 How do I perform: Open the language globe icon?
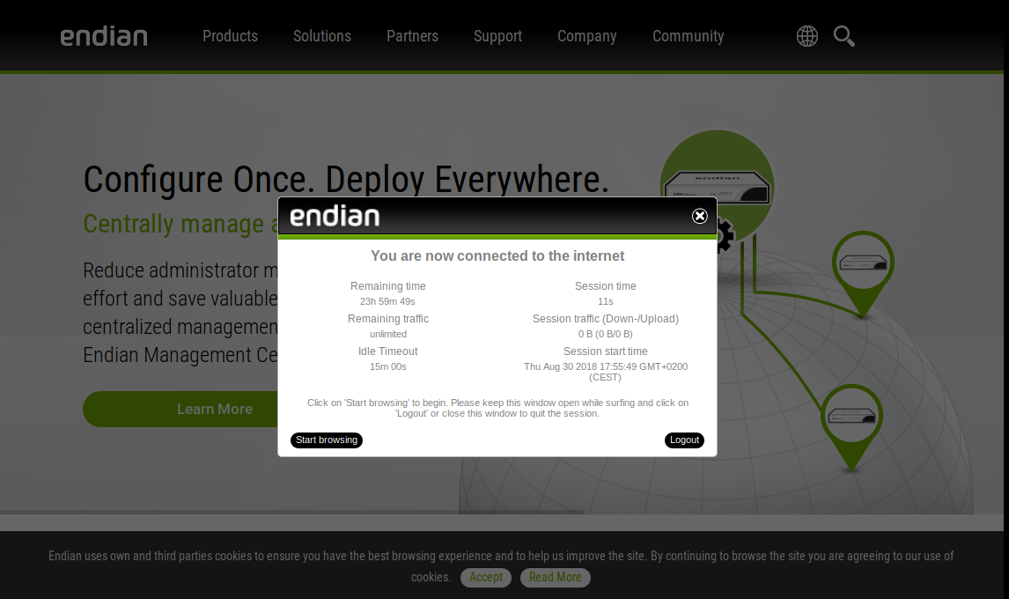(807, 36)
